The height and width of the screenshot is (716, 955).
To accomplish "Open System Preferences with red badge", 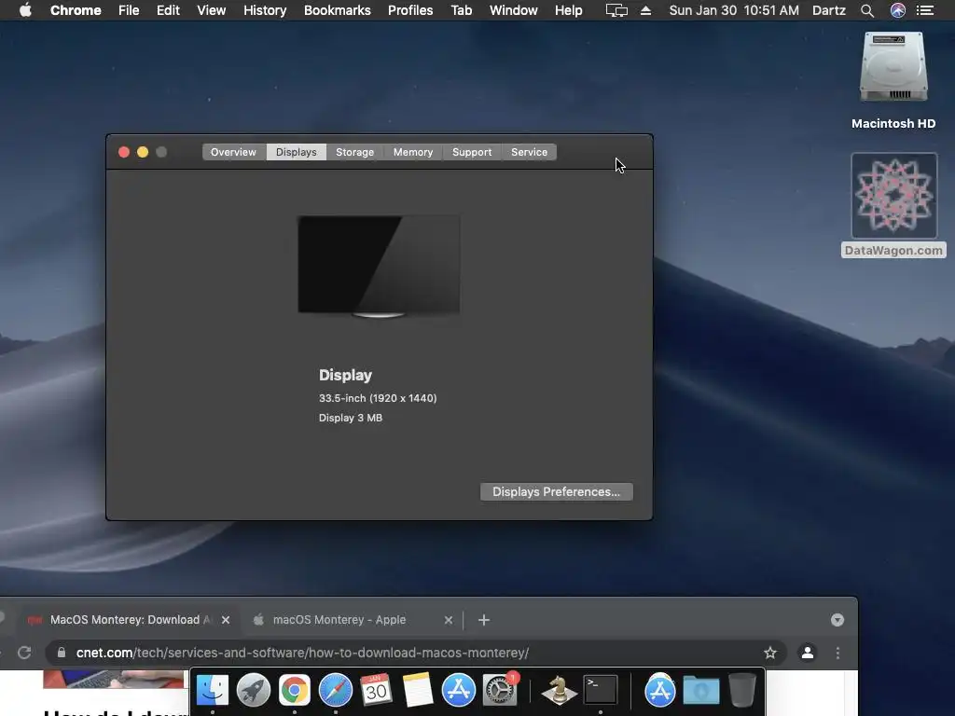I will point(500,691).
